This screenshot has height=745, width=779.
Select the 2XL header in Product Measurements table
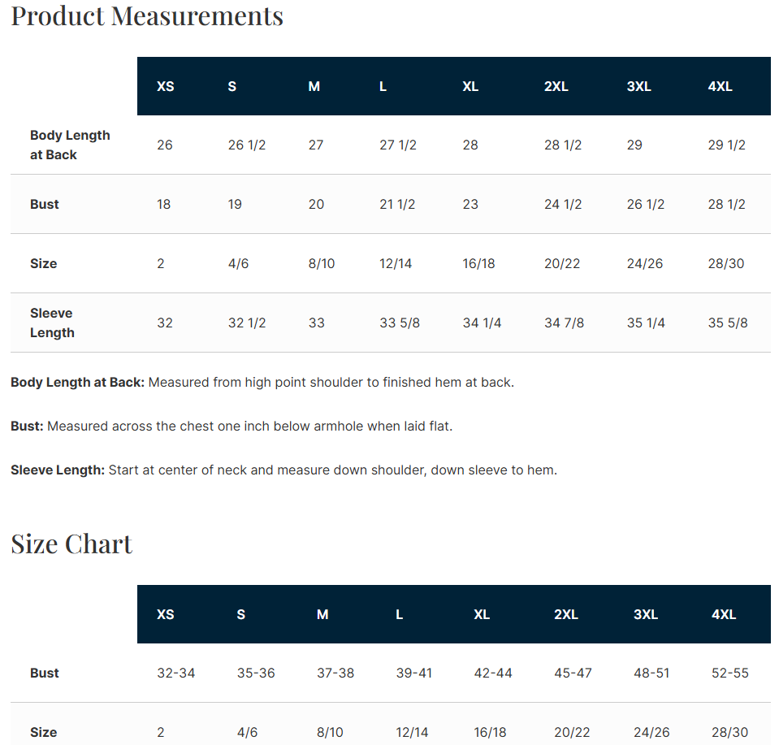click(x=556, y=86)
